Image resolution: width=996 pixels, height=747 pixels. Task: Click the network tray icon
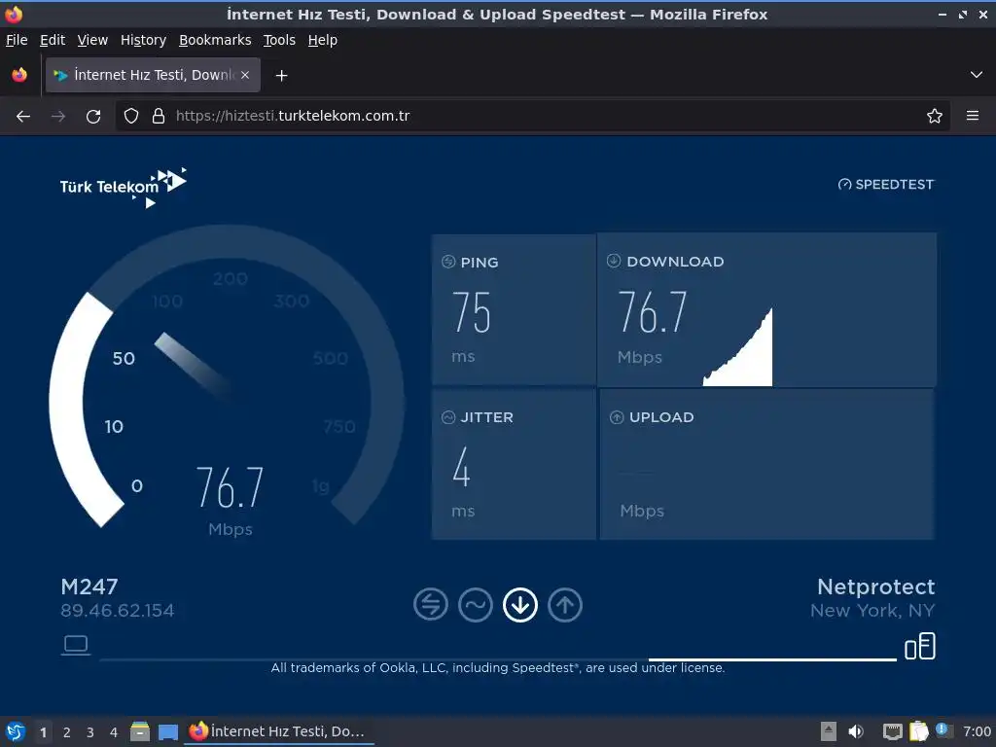893,731
